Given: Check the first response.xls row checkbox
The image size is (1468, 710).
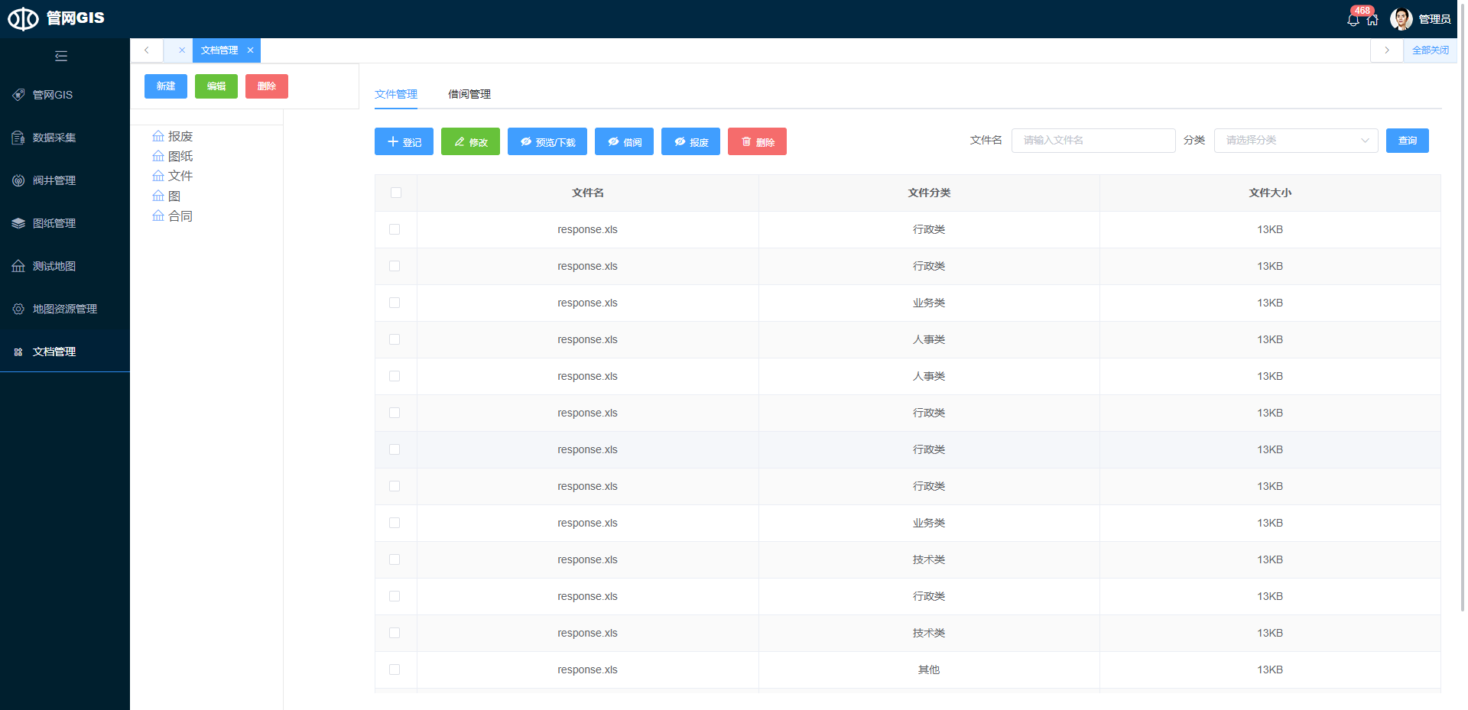Looking at the screenshot, I should point(395,229).
